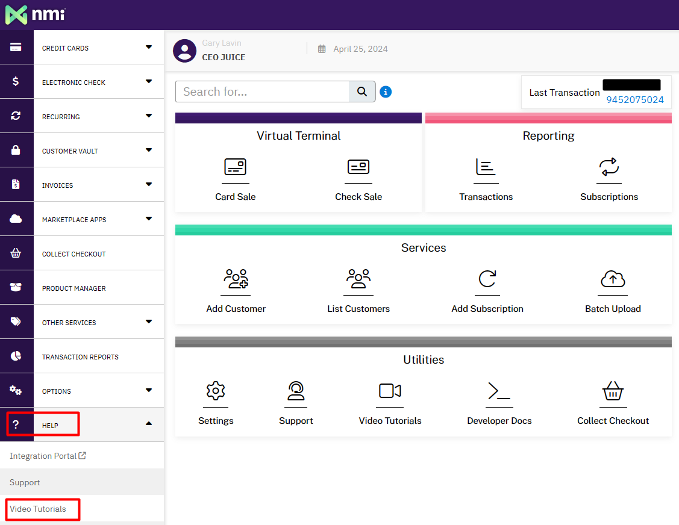Click the Batch Upload cloud icon
The width and height of the screenshot is (679, 525).
[x=613, y=279]
